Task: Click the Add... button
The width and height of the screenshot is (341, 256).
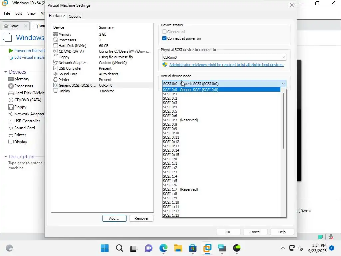Action: pyautogui.click(x=114, y=218)
